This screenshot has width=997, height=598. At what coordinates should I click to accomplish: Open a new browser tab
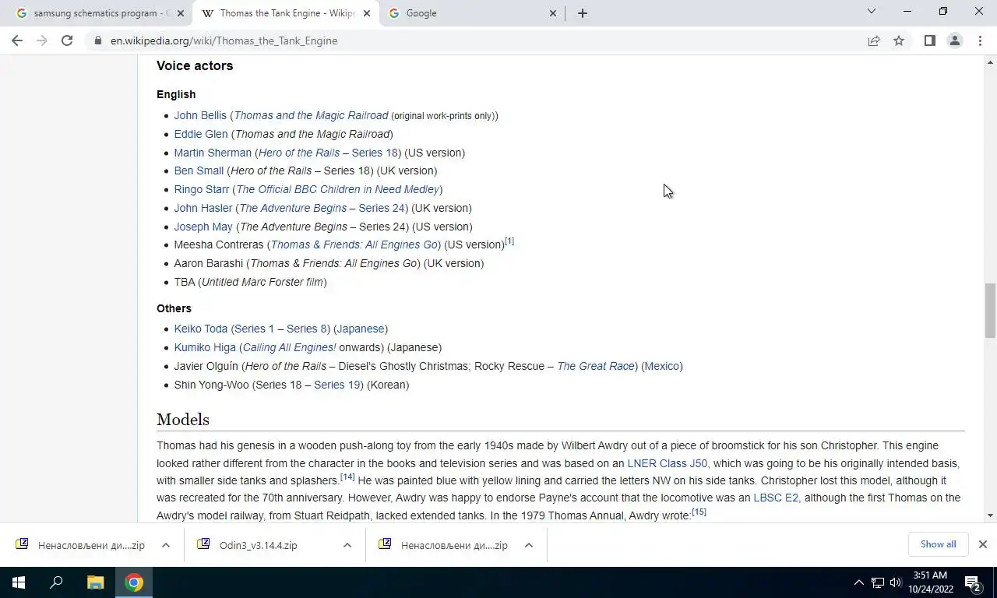(x=582, y=13)
